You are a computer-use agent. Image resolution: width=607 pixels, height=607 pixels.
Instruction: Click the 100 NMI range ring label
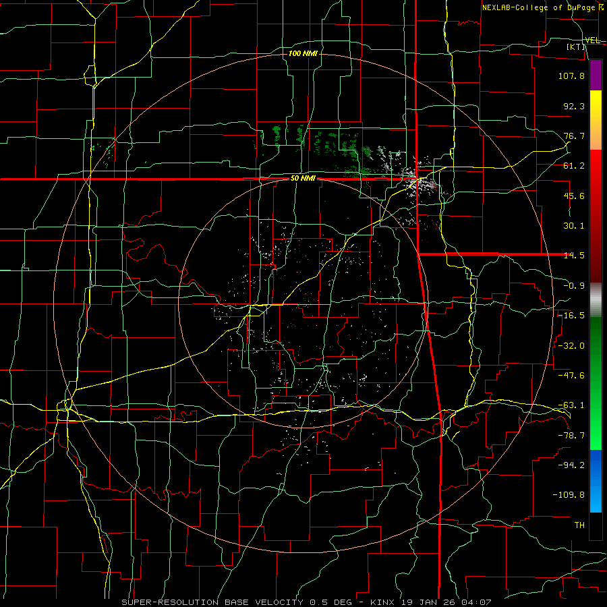click(x=303, y=53)
